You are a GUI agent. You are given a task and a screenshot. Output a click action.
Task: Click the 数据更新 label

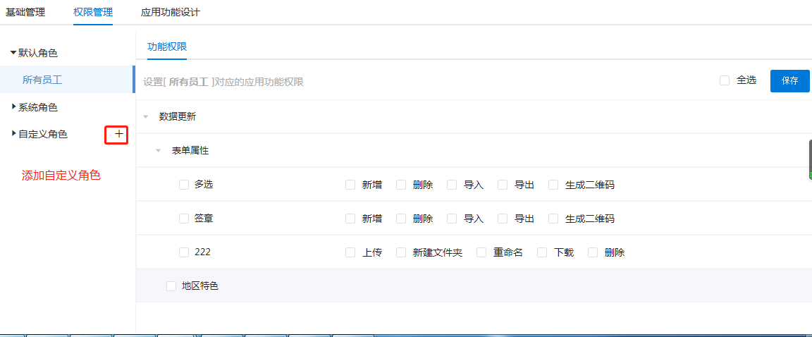178,117
